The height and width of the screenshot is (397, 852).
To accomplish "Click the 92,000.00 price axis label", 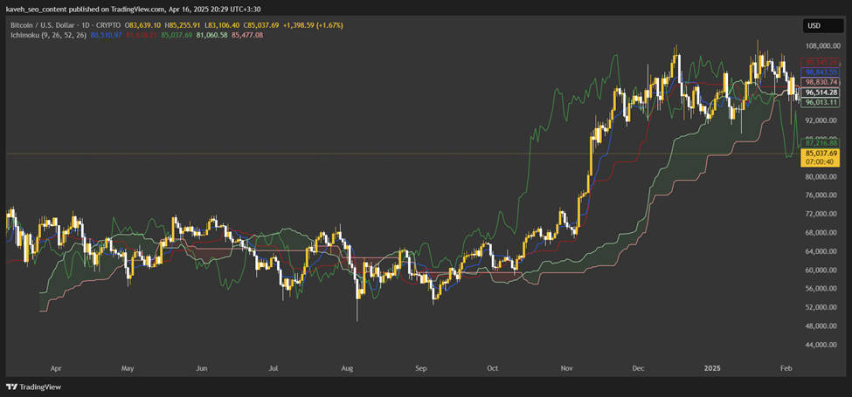I will pyautogui.click(x=822, y=120).
